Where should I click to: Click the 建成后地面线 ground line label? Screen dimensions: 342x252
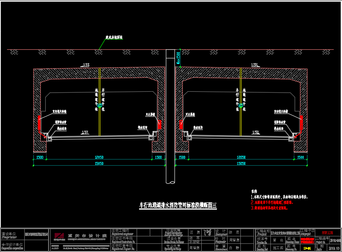tap(114, 37)
